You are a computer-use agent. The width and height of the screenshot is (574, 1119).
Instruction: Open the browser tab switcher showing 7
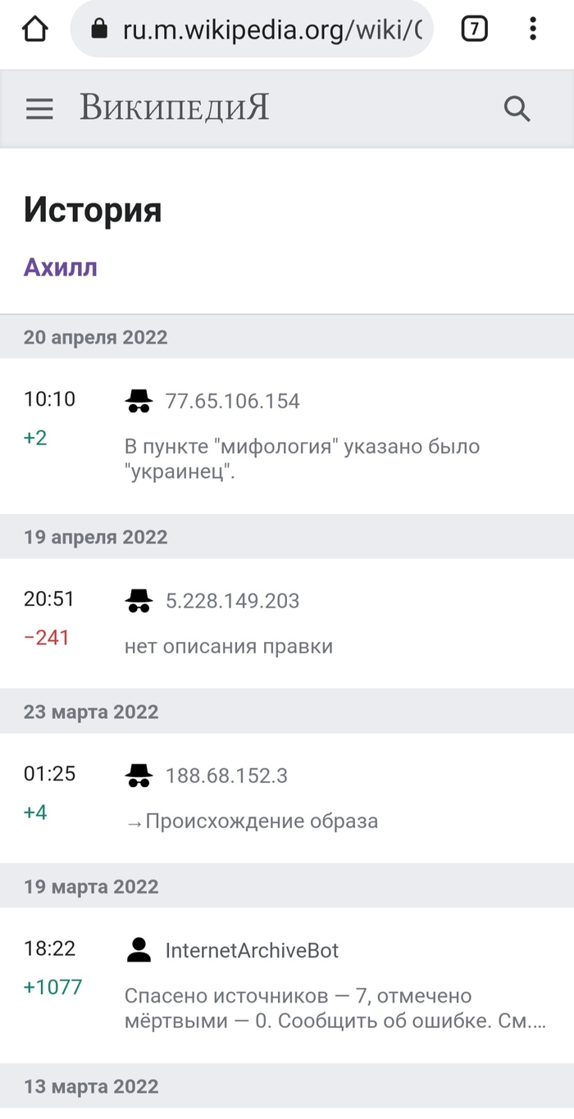coord(474,30)
